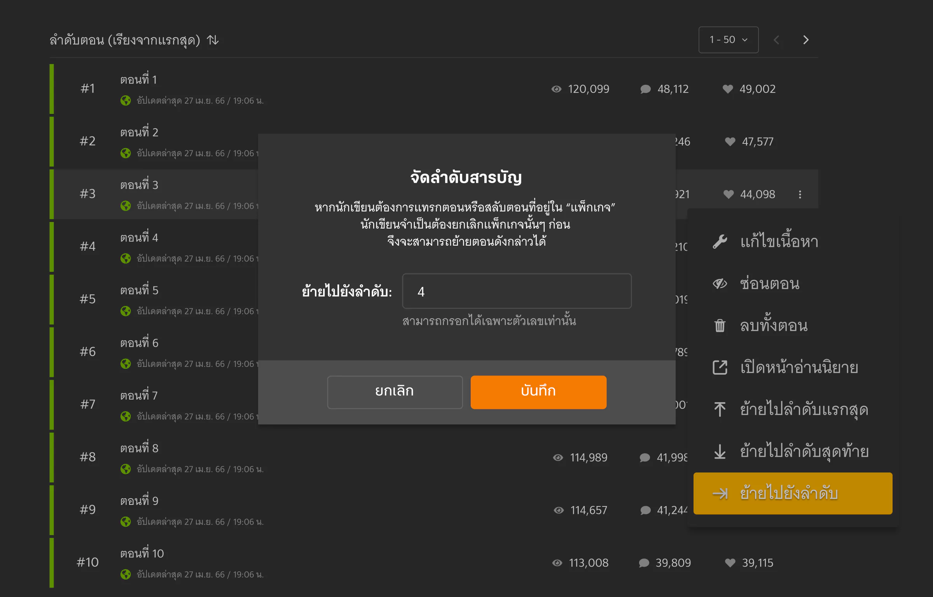Click the wrench icon beside แก้ไขเนื้อหา
The image size is (933, 597).
pos(720,242)
